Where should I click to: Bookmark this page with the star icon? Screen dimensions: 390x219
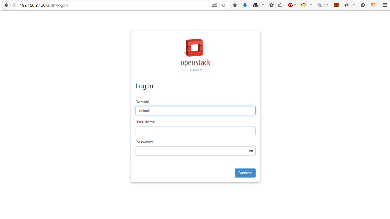click(271, 5)
